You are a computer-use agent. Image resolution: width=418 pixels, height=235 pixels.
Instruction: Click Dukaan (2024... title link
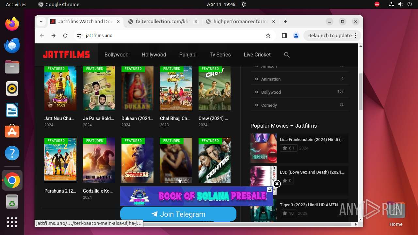click(137, 118)
